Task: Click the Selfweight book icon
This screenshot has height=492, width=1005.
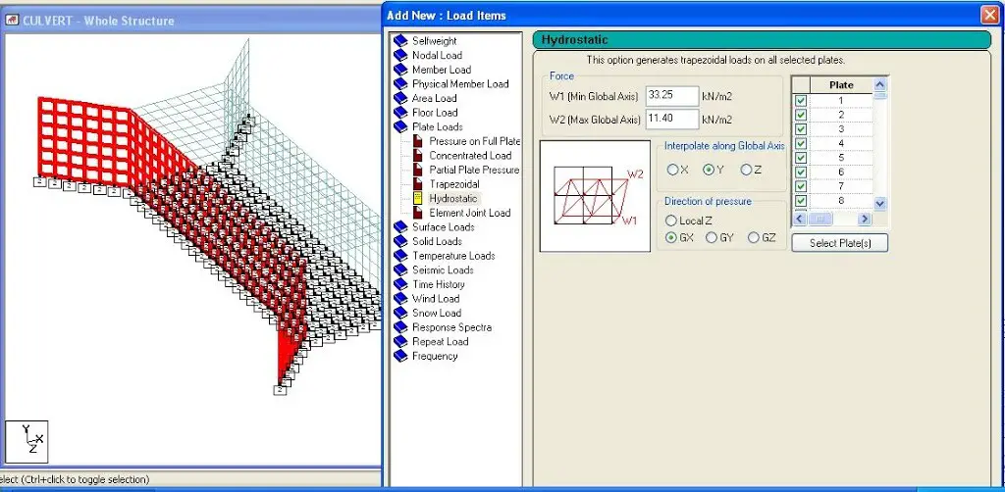Action: (400, 41)
